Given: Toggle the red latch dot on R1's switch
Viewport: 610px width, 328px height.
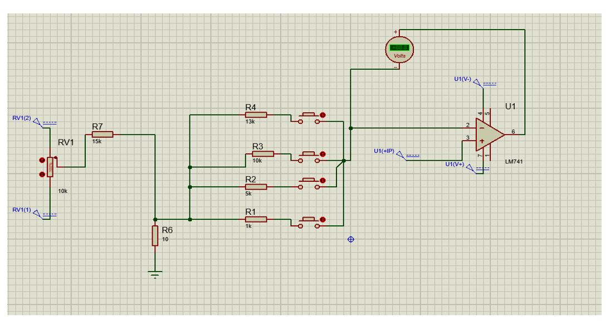Looking at the screenshot, I should pyautogui.click(x=323, y=219).
